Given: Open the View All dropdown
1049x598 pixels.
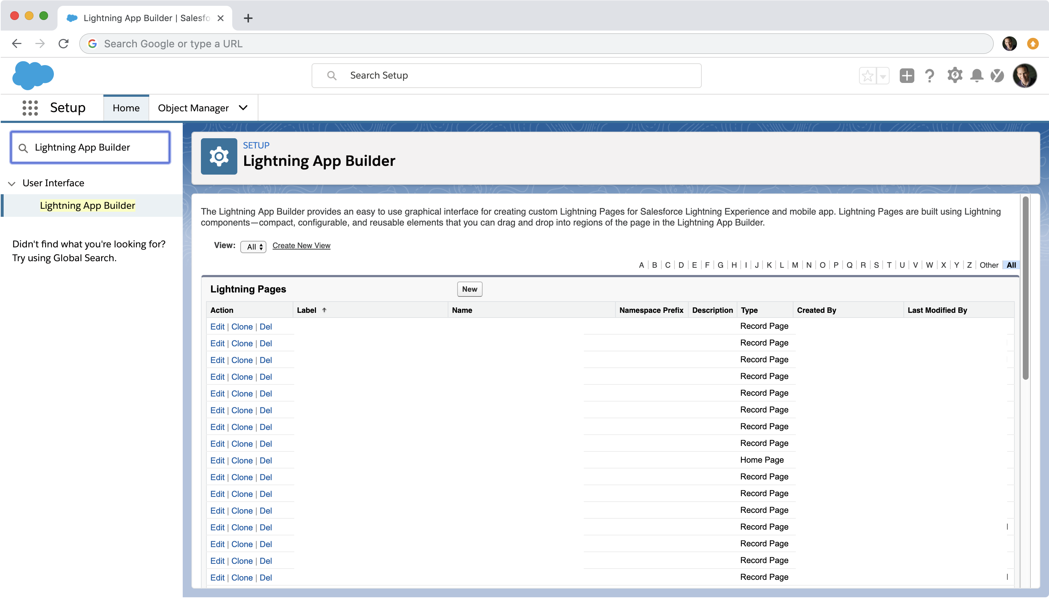Looking at the screenshot, I should pyautogui.click(x=253, y=247).
